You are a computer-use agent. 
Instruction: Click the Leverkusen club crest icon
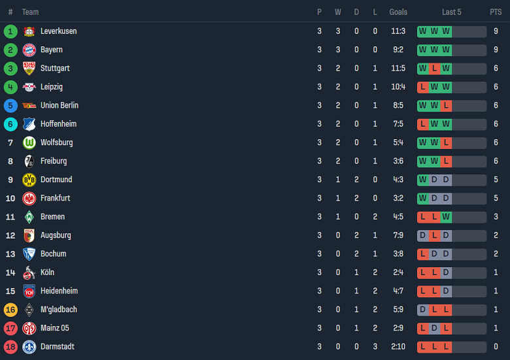coord(29,31)
